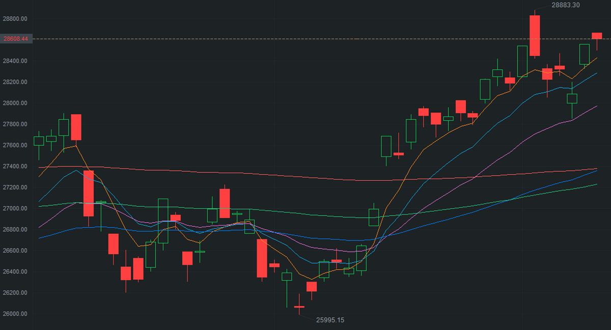Screen dimensions: 611x330
Task: Click the 25995.15 low price annotation
Action: point(330,320)
